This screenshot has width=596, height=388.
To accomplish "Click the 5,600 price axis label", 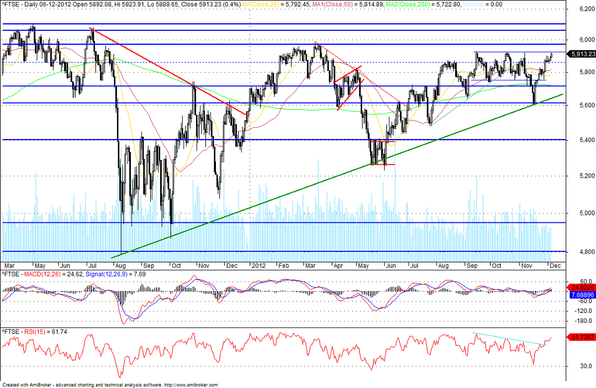I will coord(587,105).
